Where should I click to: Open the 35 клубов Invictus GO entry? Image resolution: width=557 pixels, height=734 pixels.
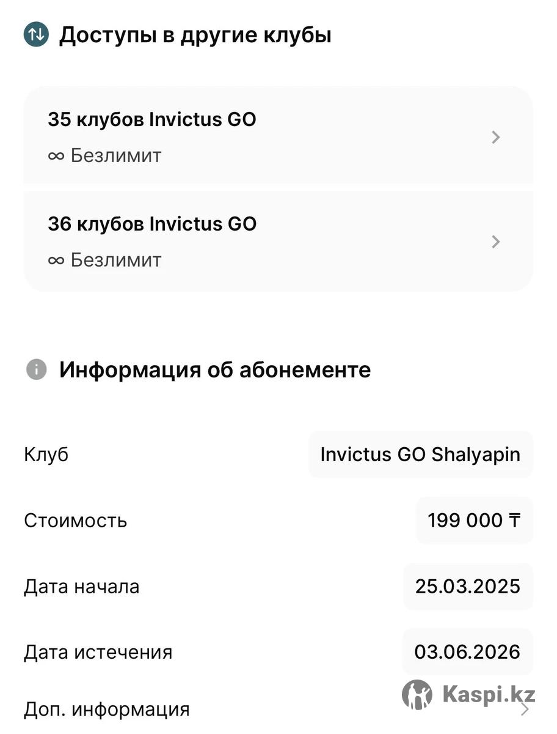[x=152, y=119]
